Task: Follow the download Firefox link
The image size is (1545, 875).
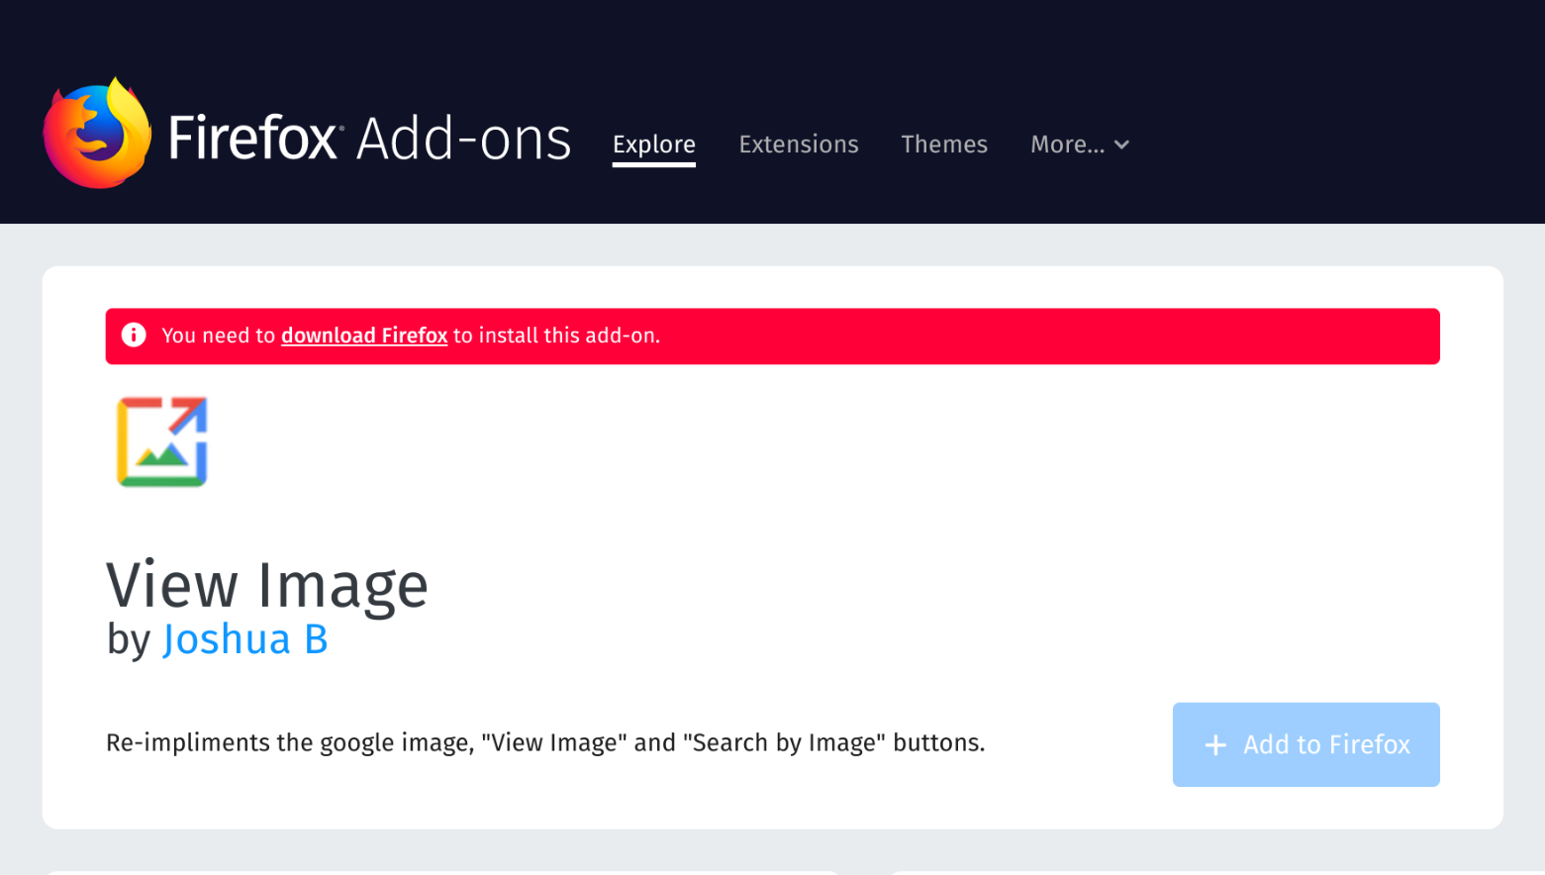Action: pos(363,336)
